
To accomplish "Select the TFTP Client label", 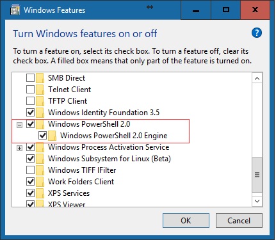I will [x=68, y=101].
